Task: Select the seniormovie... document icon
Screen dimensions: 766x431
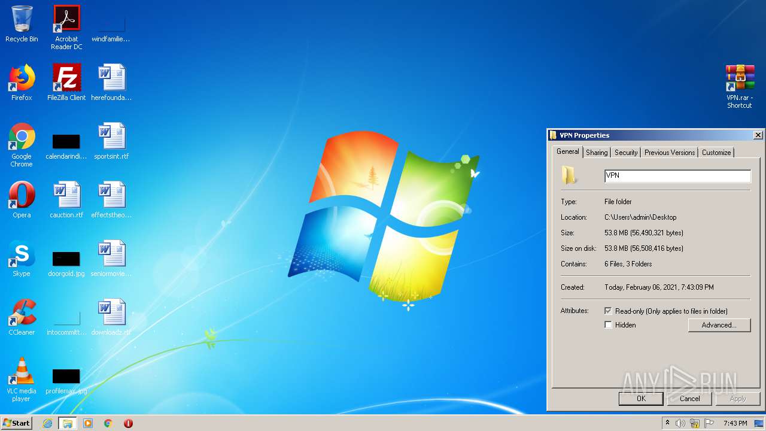Action: [111, 259]
